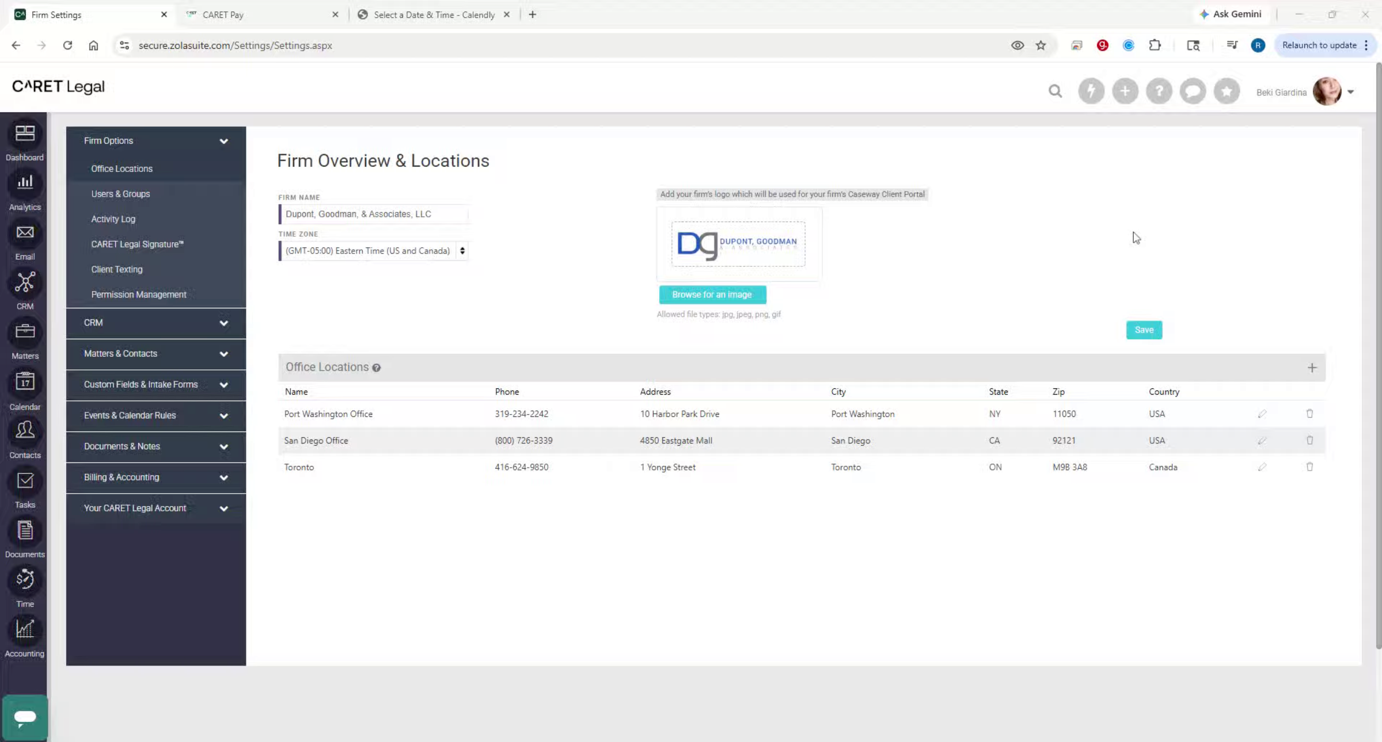Add a new office location with plus icon

click(x=1312, y=368)
